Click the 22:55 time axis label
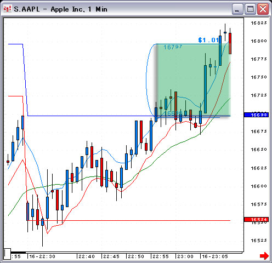Screen dimensions: 272x263 tap(161, 256)
